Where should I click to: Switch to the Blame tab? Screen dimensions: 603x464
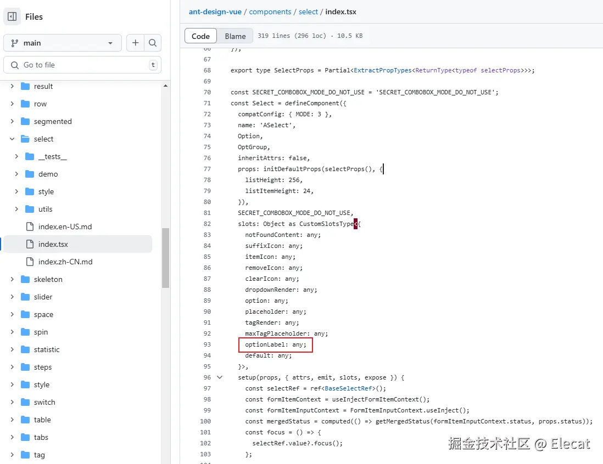click(235, 36)
